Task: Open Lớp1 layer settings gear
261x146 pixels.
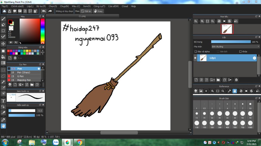Action: point(255,58)
